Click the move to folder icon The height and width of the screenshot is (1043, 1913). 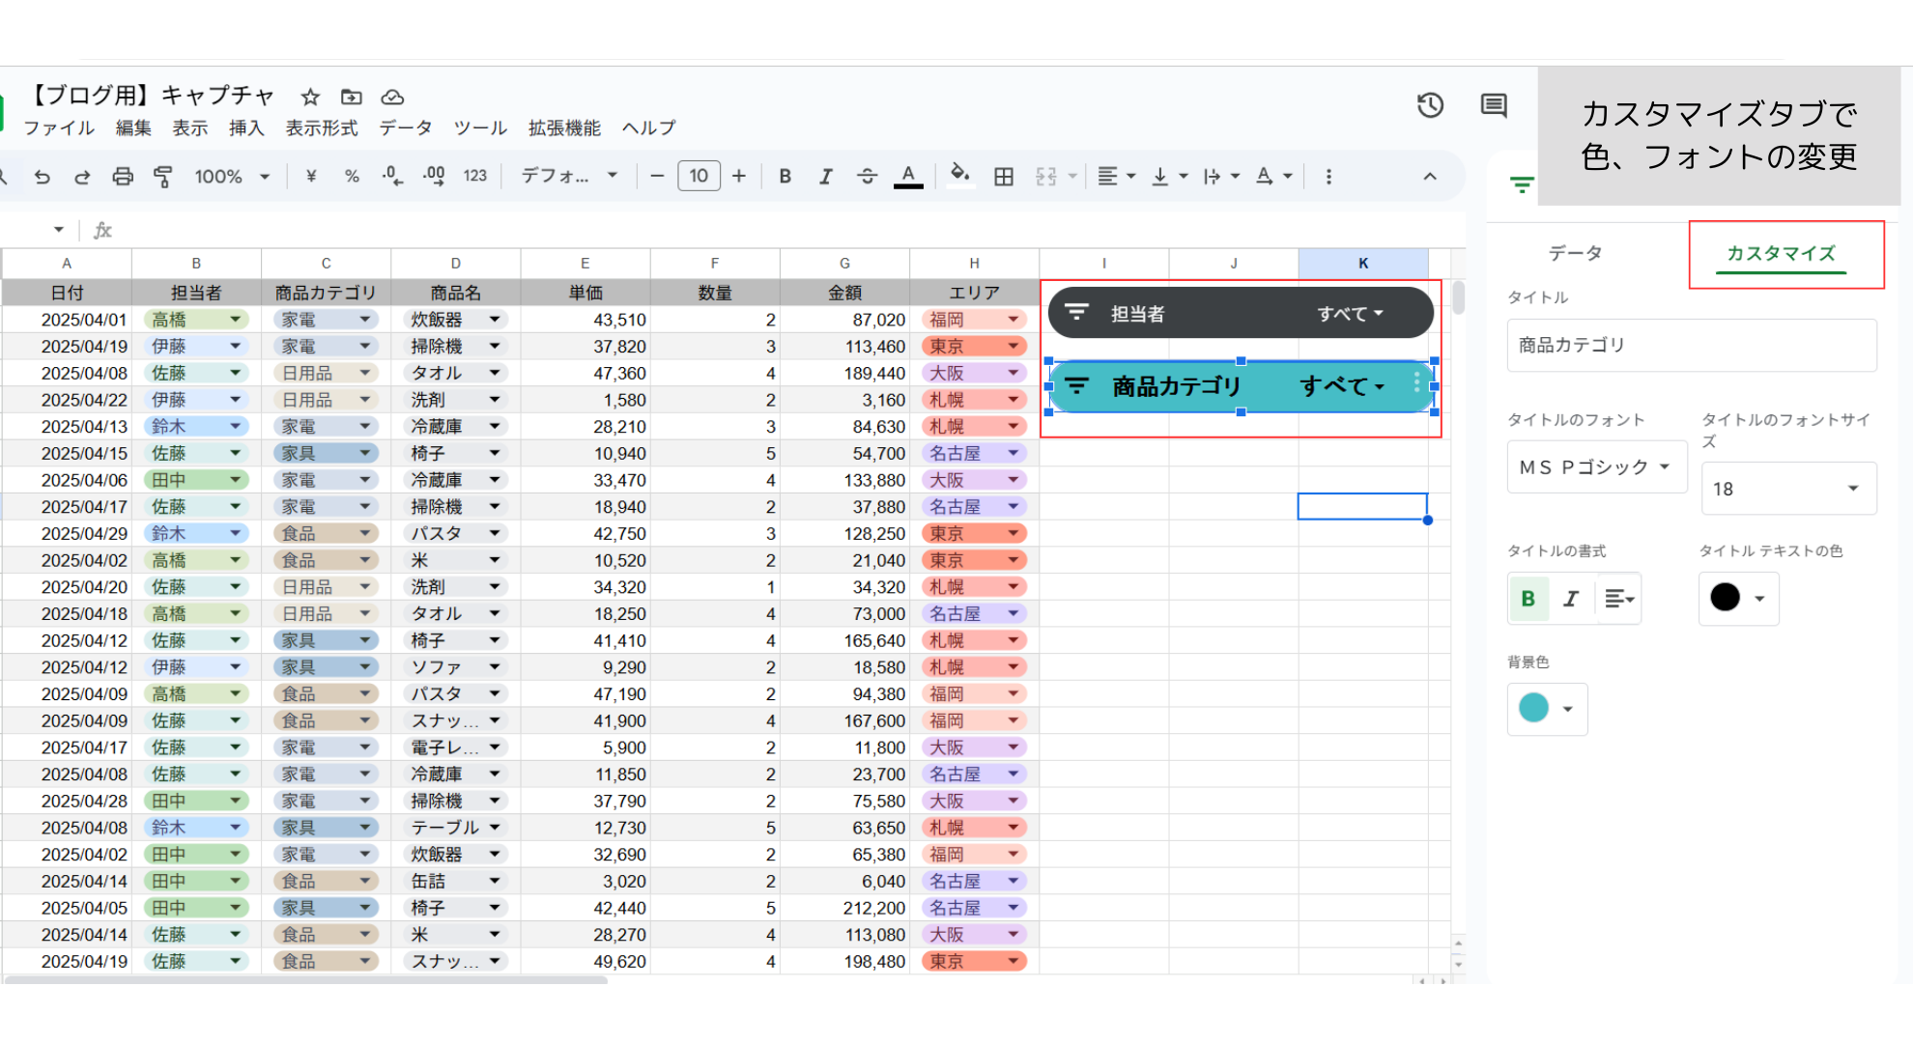click(x=352, y=97)
